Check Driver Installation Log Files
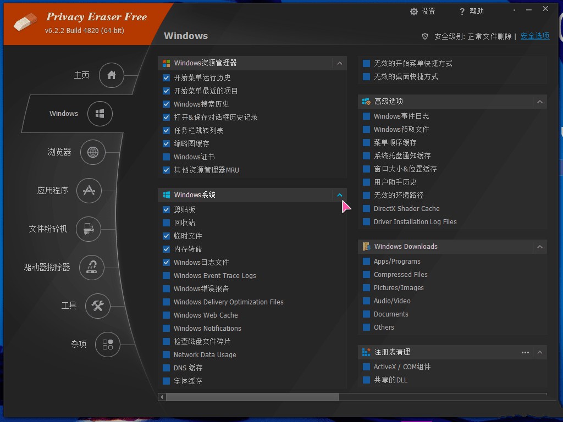Image resolution: width=563 pixels, height=422 pixels. 366,222
